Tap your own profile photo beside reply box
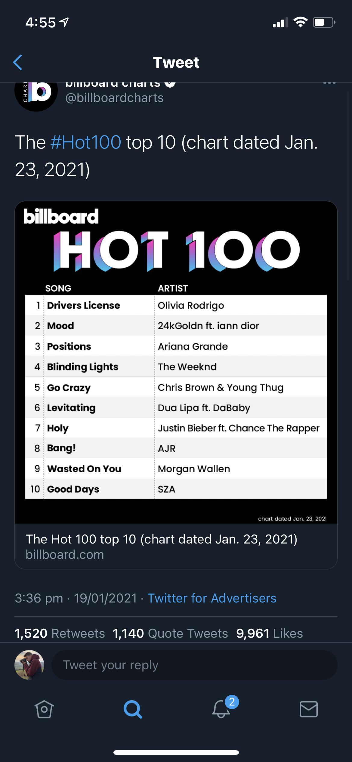This screenshot has width=352, height=762. point(29,665)
